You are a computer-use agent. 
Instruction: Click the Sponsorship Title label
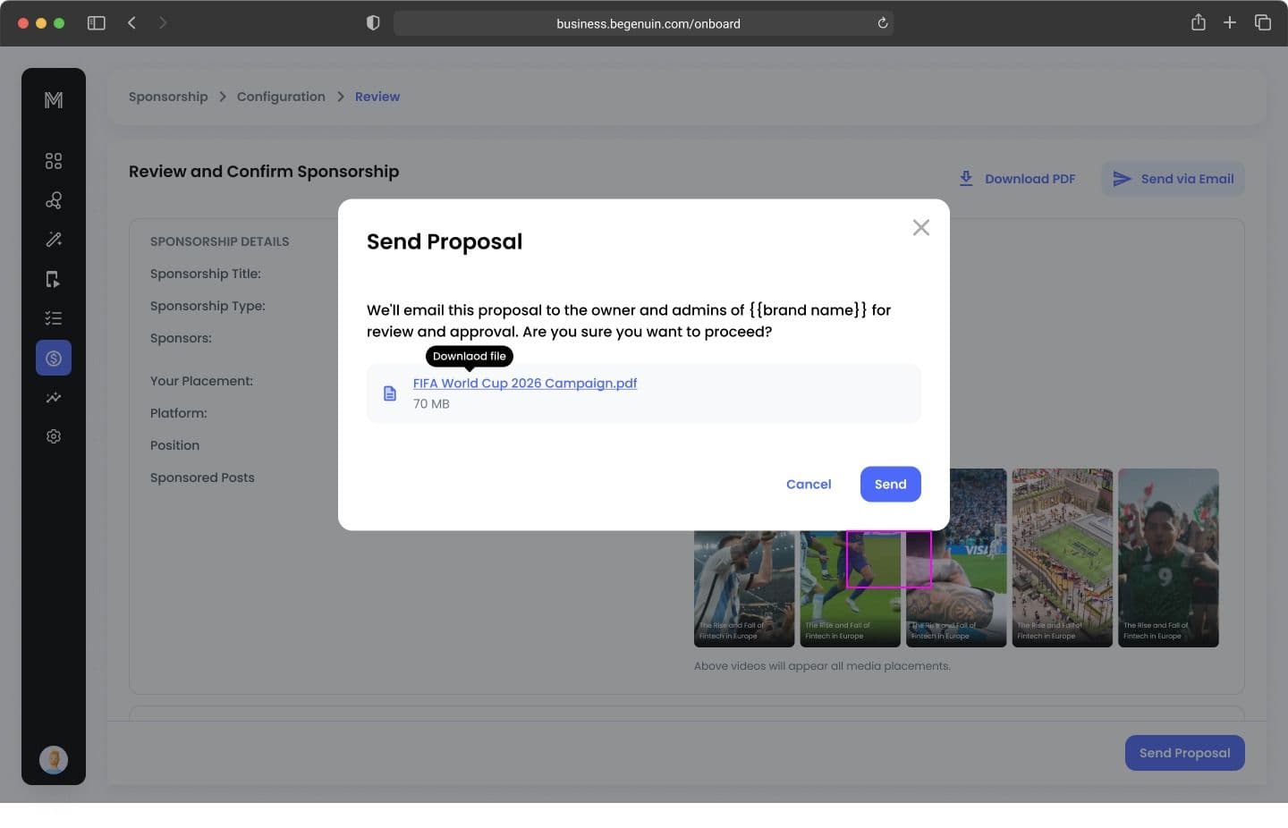[x=206, y=274]
